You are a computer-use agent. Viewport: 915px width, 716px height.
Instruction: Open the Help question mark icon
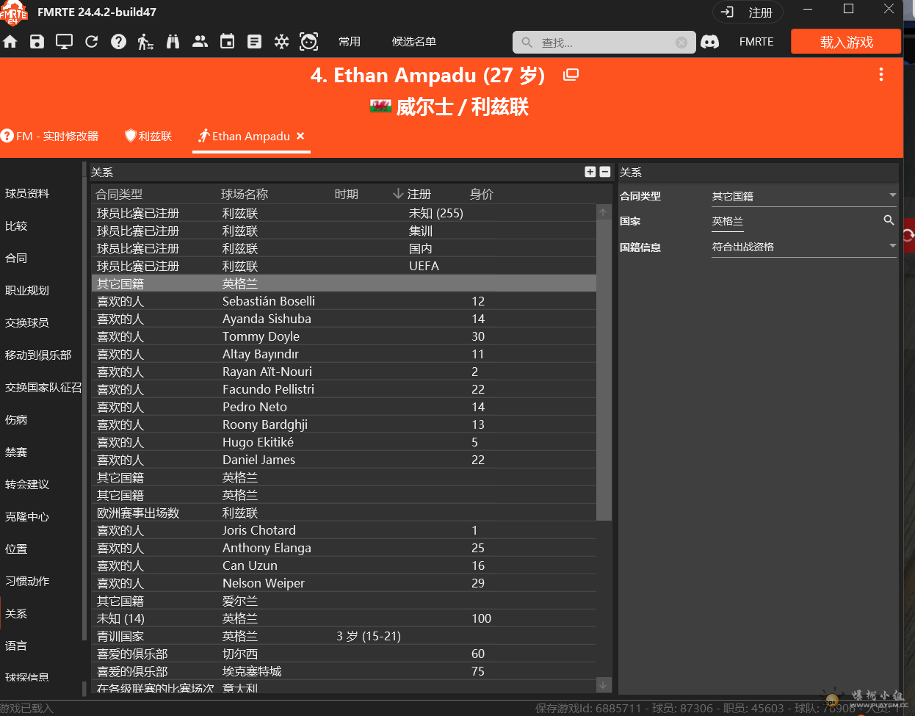click(118, 42)
